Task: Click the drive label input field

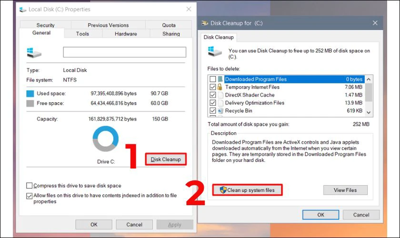Action: pyautogui.click(x=124, y=52)
